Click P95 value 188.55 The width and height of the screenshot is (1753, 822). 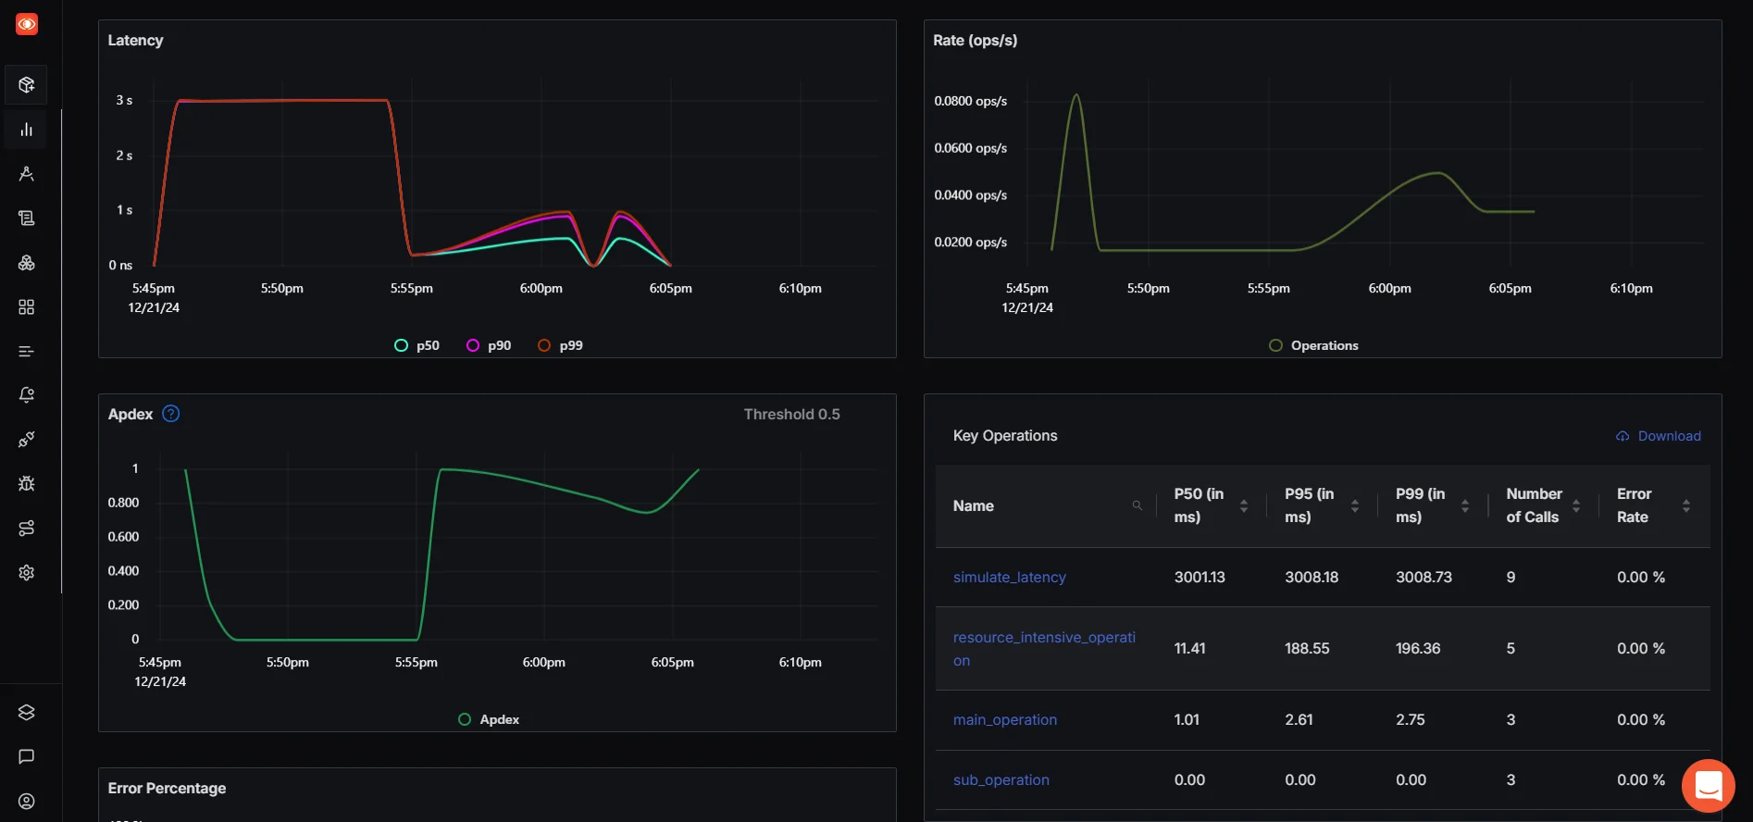coord(1307,648)
